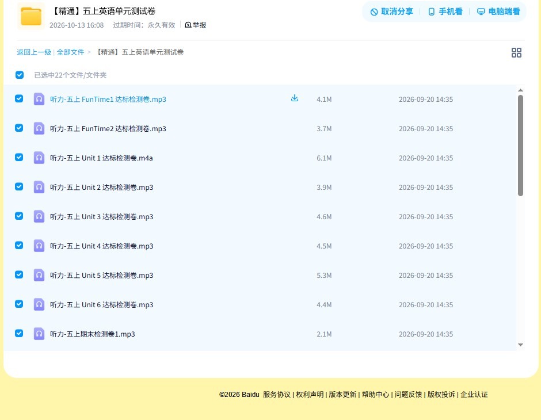Uncheck FunTime1 达标检测卷.mp3 checkbox
This screenshot has height=420, width=541.
(x=19, y=98)
